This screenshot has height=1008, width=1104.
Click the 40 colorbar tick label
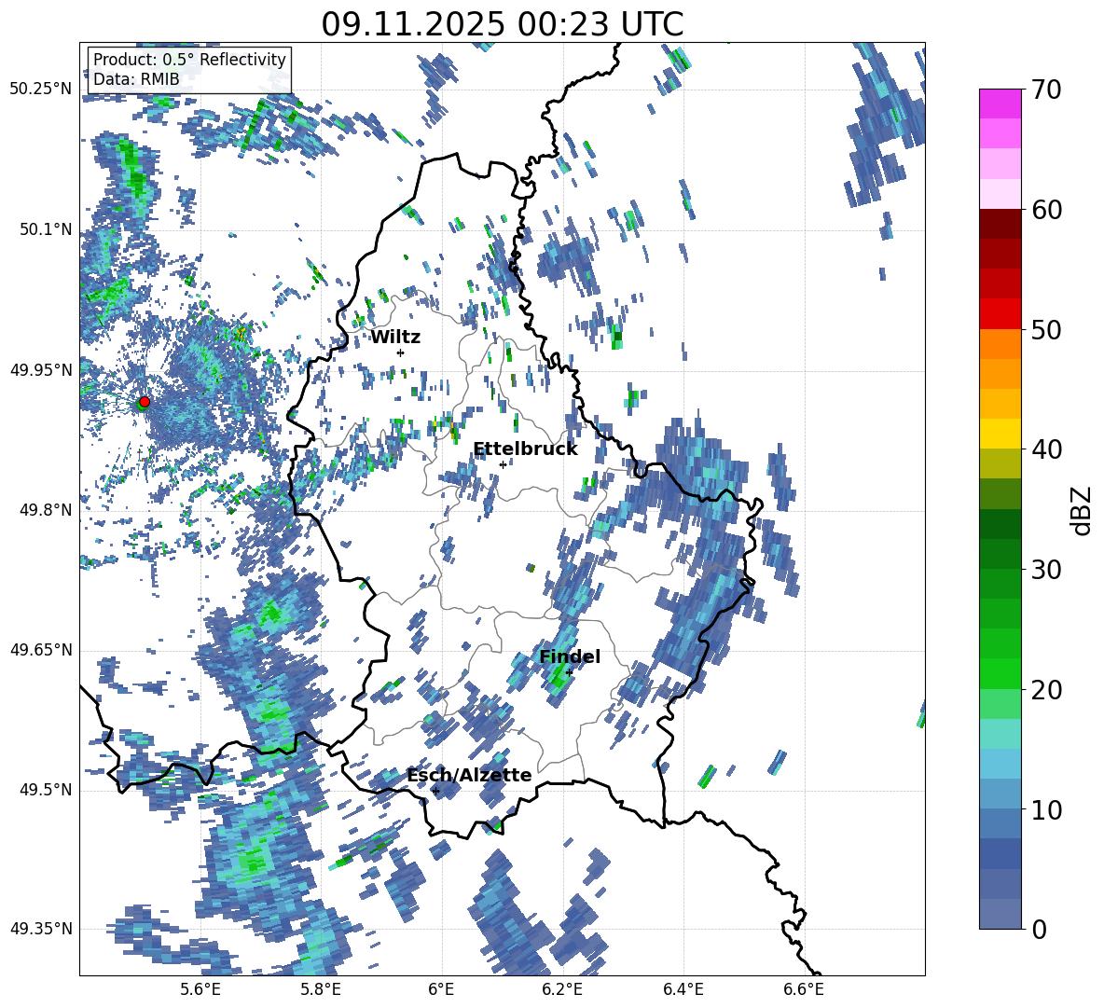pyautogui.click(x=1045, y=449)
